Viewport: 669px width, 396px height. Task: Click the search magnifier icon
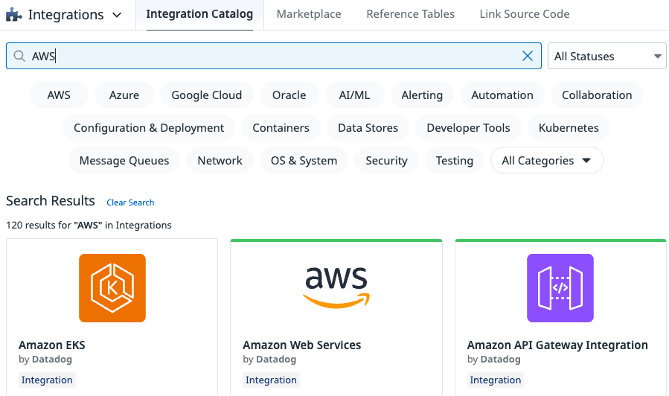19,56
